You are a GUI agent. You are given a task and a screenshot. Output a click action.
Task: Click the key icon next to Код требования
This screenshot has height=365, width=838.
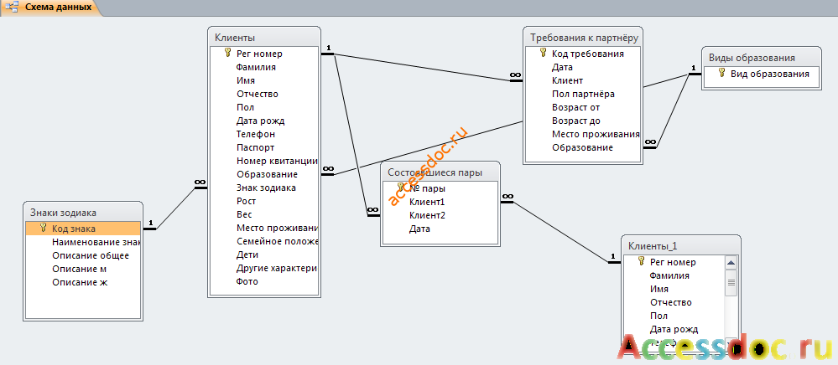coord(543,52)
